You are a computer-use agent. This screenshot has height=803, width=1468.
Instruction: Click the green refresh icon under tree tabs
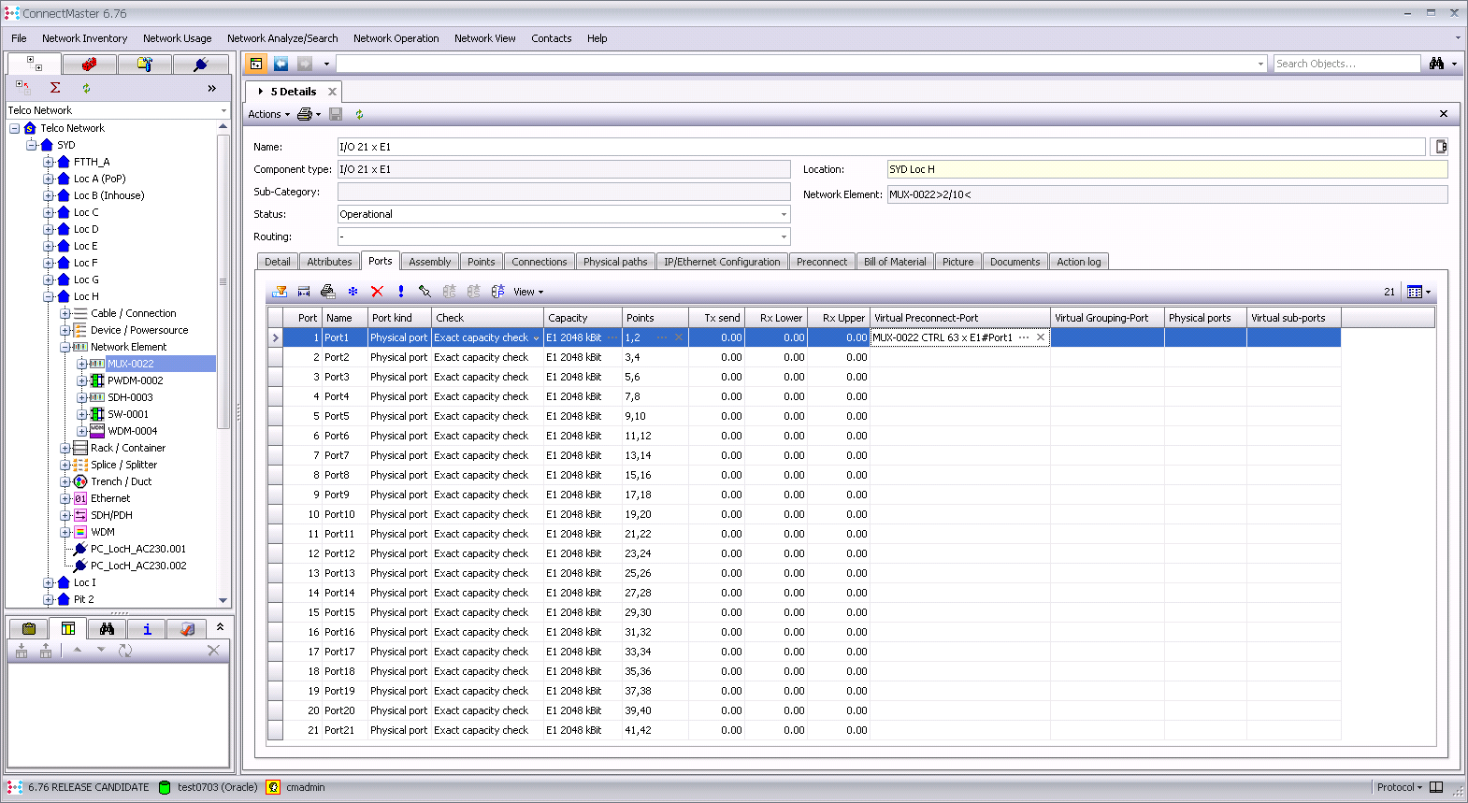[x=86, y=88]
